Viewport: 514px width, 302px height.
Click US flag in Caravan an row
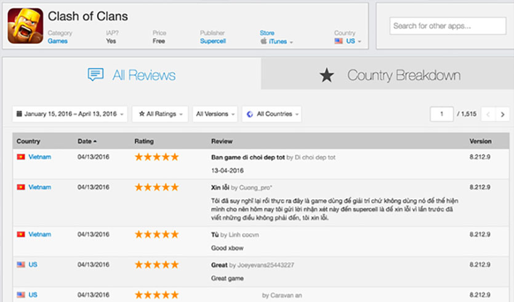(21, 295)
